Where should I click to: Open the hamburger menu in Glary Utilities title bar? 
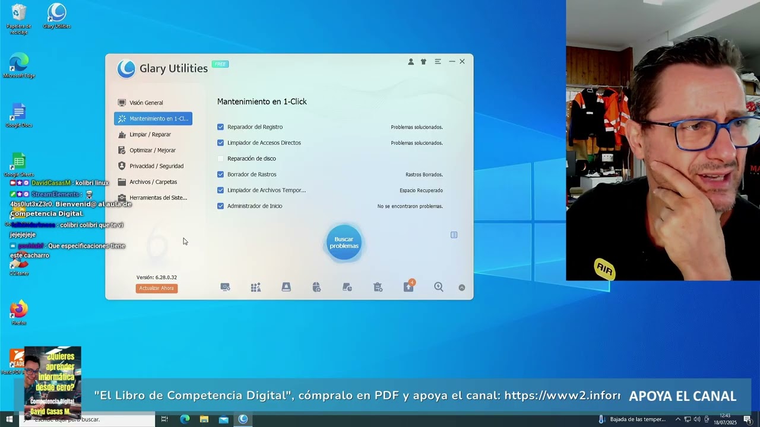[438, 62]
